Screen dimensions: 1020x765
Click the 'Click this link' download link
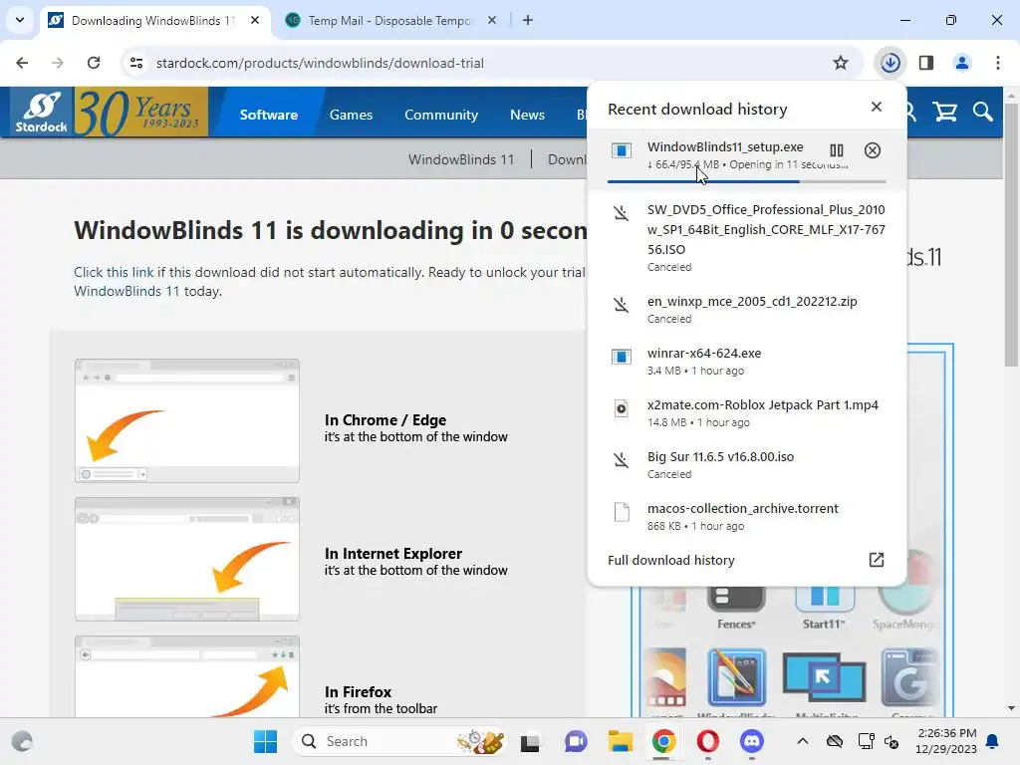[x=114, y=272]
